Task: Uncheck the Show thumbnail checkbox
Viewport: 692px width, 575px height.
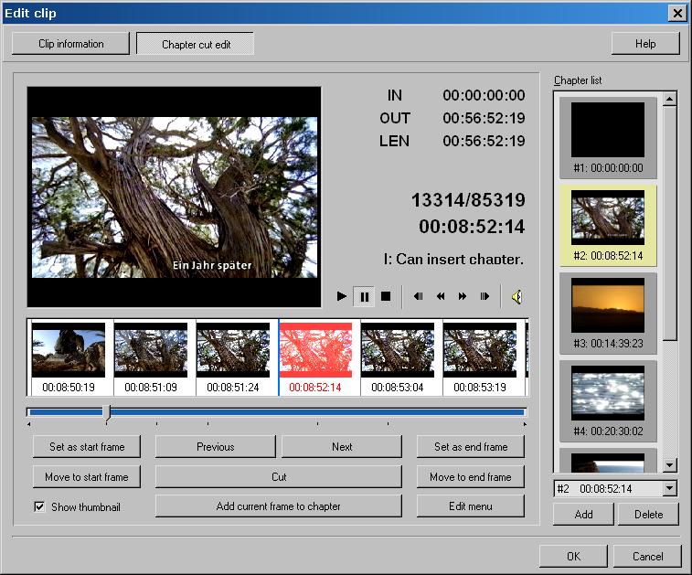Action: tap(39, 506)
